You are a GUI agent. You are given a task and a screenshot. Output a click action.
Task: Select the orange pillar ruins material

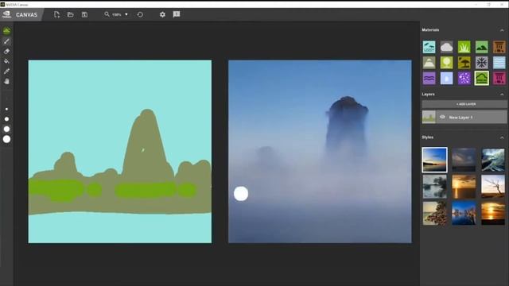click(x=499, y=47)
